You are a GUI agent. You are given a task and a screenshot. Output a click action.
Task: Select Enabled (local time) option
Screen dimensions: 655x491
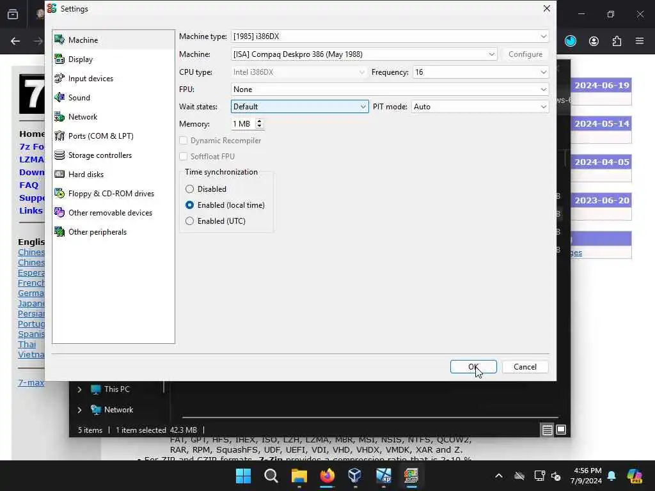225,205
